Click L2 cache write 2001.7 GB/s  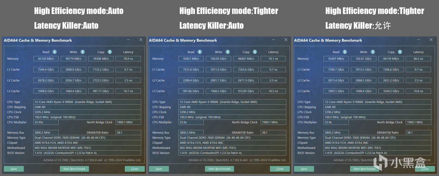click(218, 81)
